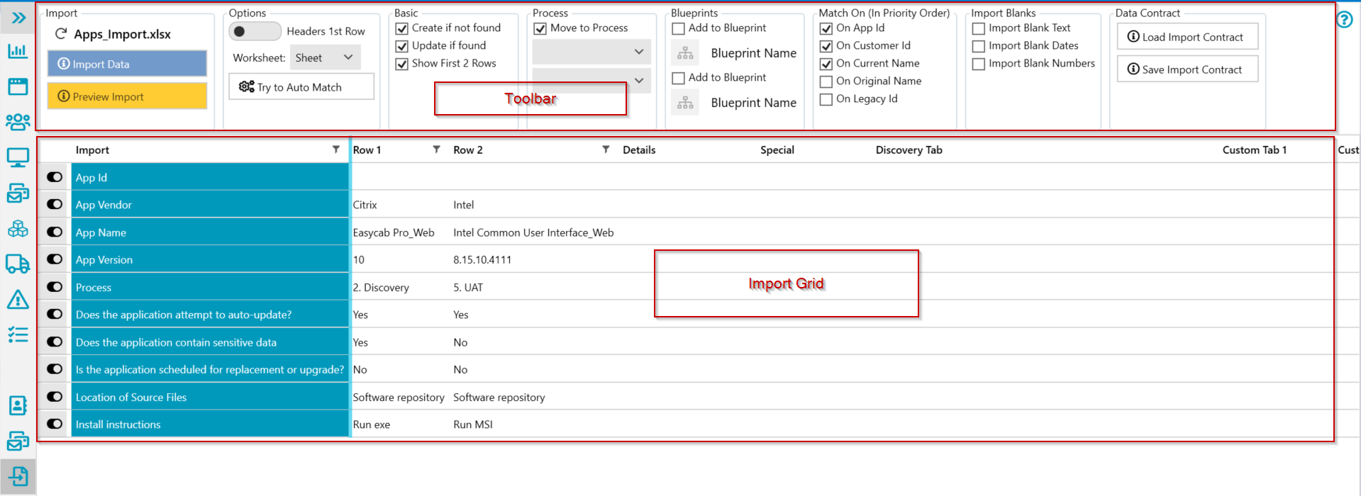The width and height of the screenshot is (1361, 496).
Task: Toggle the App Vendor row switch
Action: click(55, 204)
